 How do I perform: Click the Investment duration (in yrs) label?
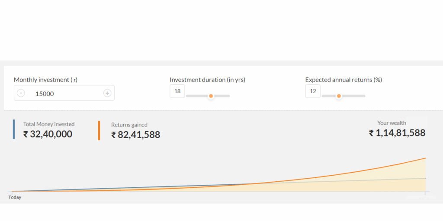click(207, 80)
